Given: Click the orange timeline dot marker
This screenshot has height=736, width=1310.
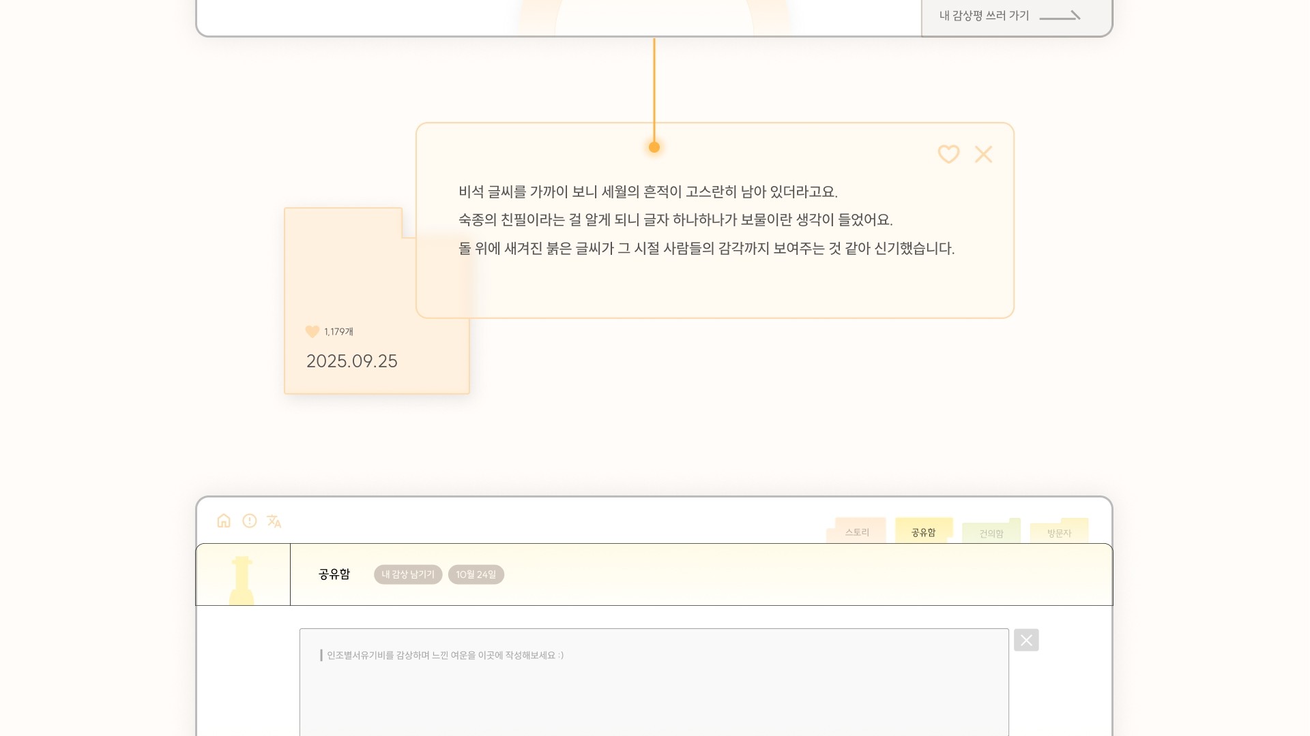Looking at the screenshot, I should (654, 147).
